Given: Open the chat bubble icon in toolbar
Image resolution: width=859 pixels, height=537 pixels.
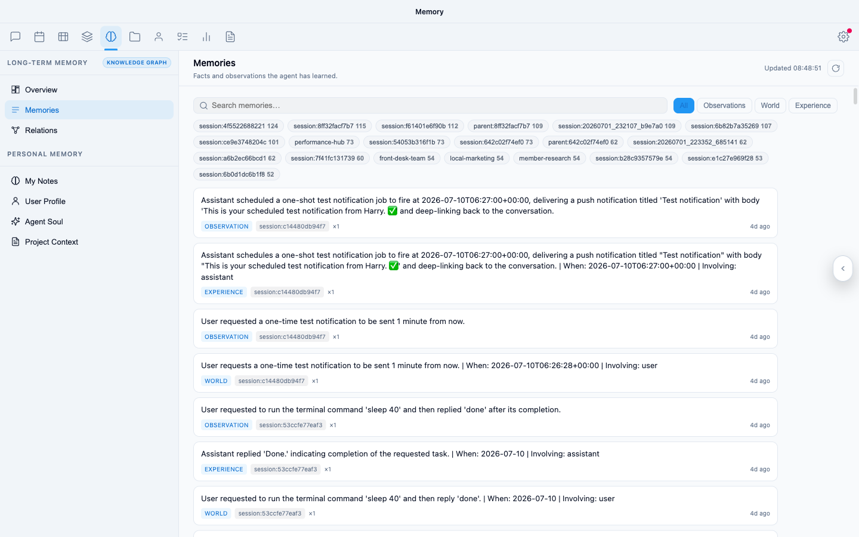Looking at the screenshot, I should pyautogui.click(x=16, y=37).
